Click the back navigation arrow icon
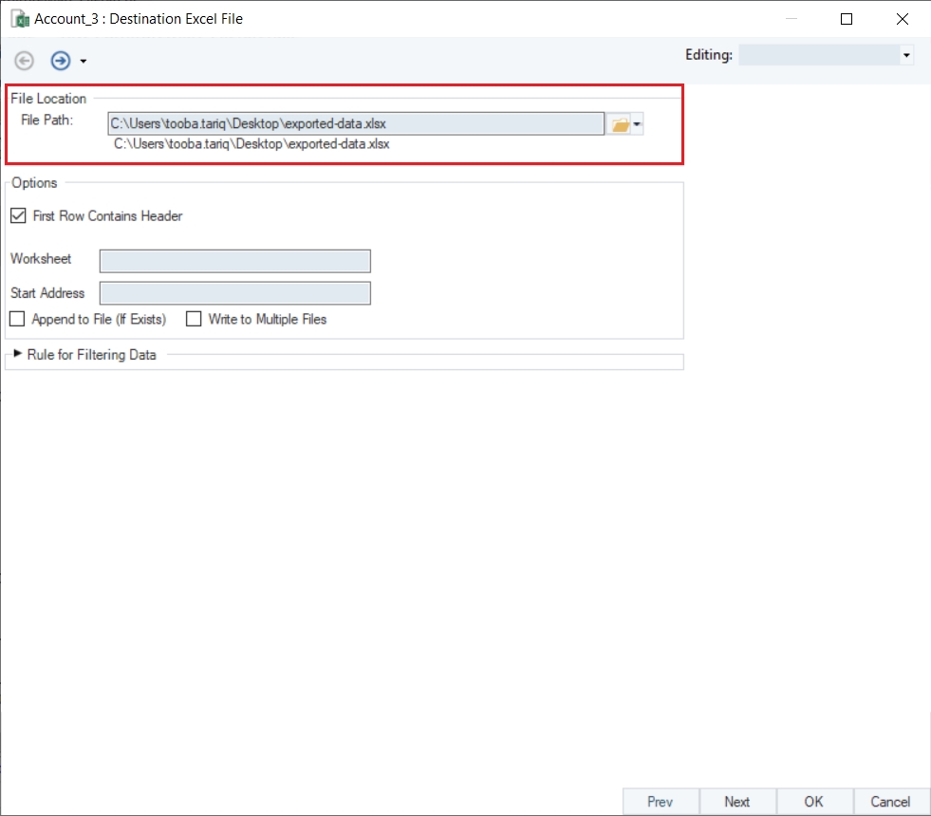The height and width of the screenshot is (816, 931). coord(25,61)
